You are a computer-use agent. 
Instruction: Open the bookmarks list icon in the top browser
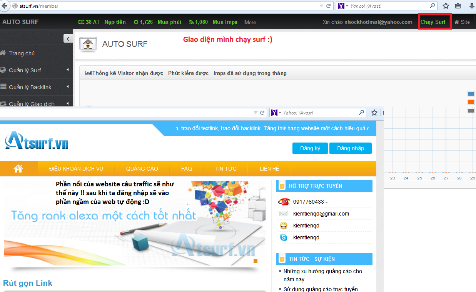click(458, 6)
